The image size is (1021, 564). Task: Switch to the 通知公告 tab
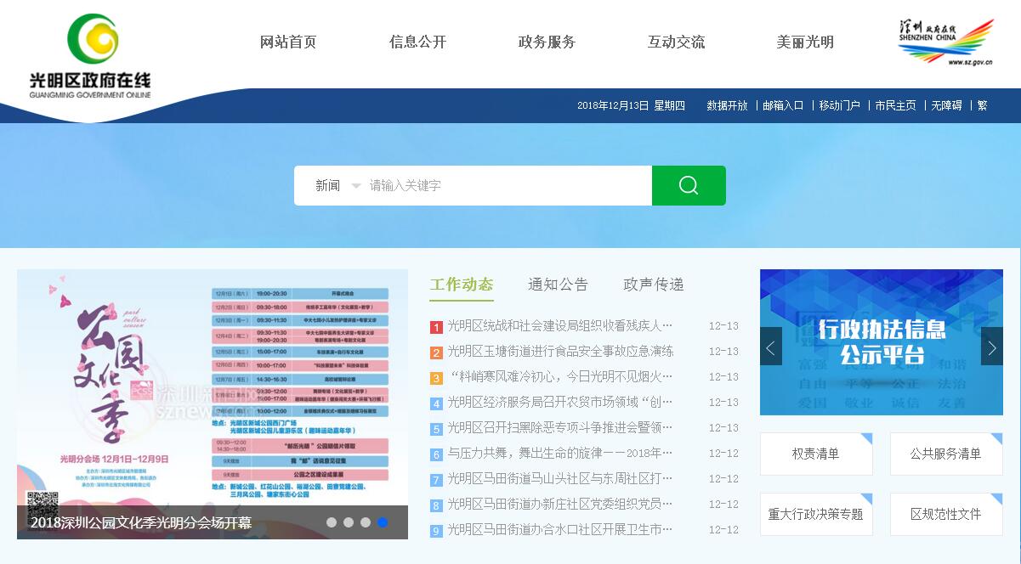pos(558,285)
